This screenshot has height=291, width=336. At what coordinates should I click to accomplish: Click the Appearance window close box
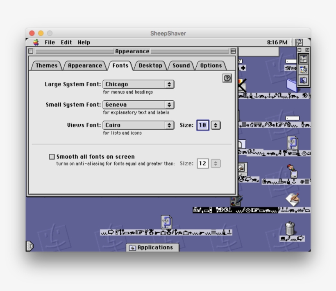31,51
